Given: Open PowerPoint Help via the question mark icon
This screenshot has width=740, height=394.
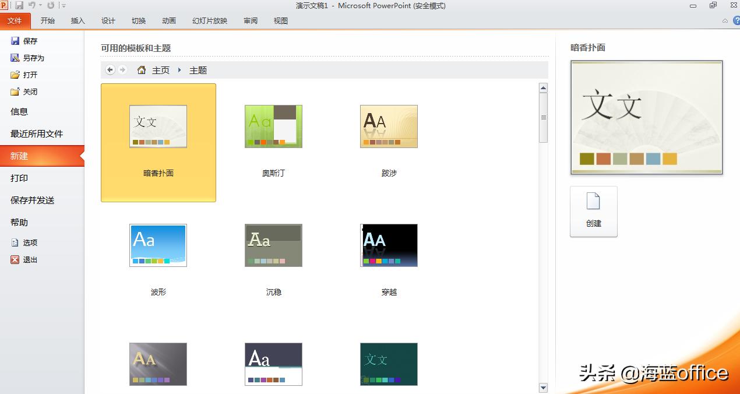Looking at the screenshot, I should pos(737,20).
